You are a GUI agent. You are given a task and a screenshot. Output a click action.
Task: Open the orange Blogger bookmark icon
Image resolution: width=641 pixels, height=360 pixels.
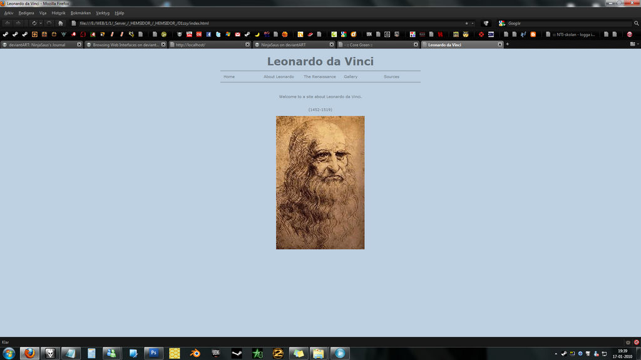coord(533,34)
